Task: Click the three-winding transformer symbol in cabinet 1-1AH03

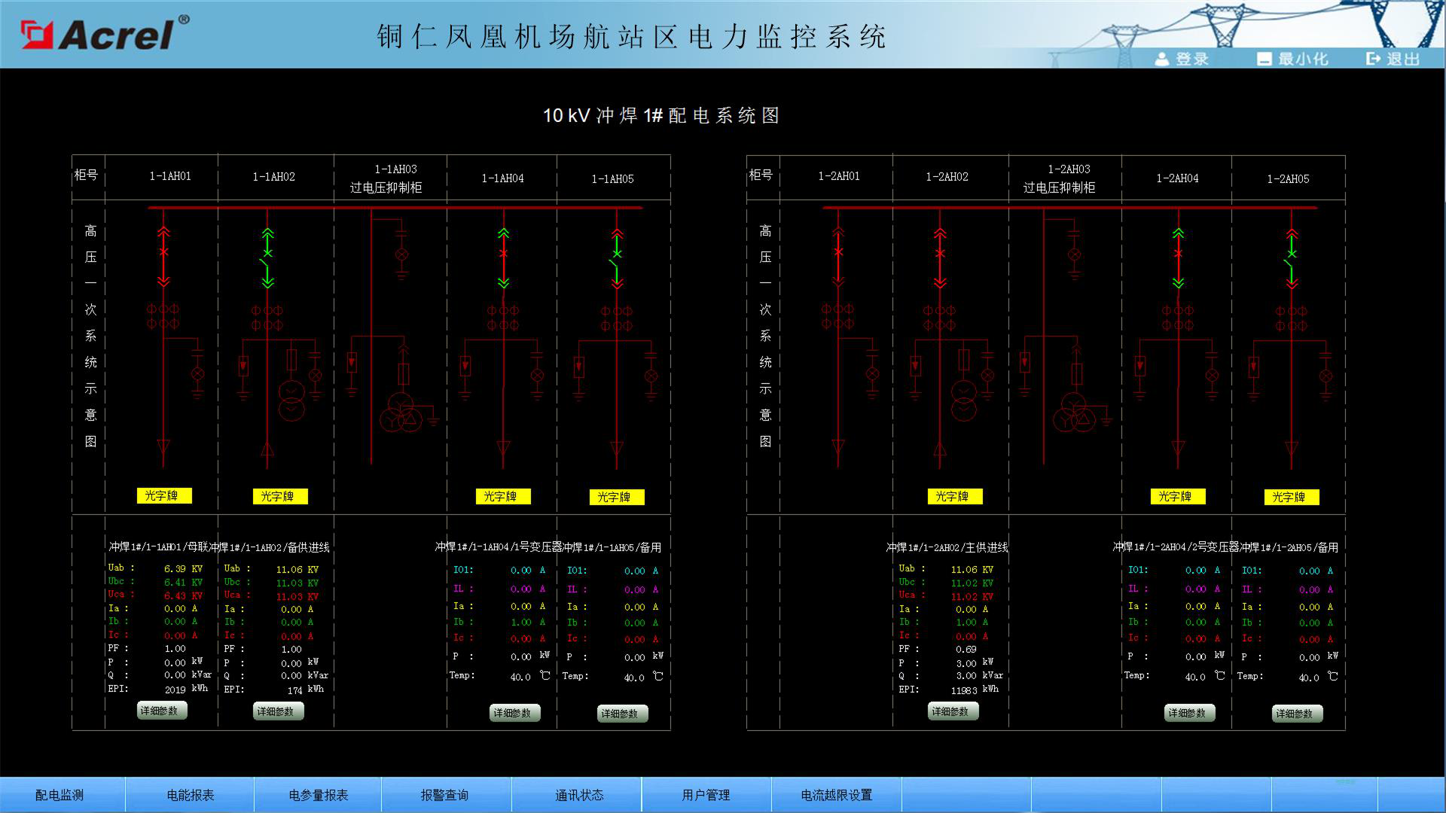Action: [401, 413]
